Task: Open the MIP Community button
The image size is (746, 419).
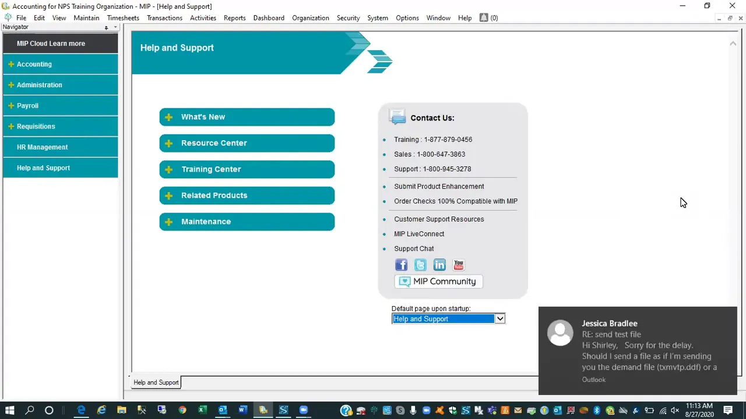Action: tap(438, 282)
